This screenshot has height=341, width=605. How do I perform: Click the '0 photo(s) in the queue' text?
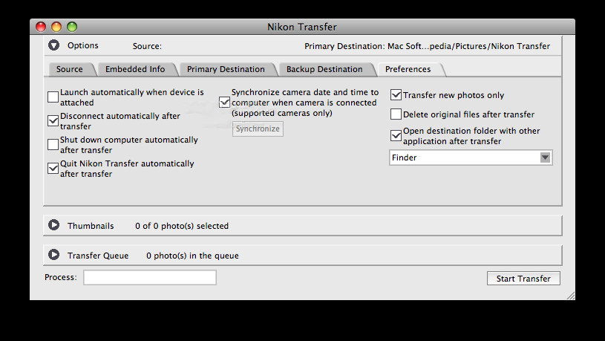pyautogui.click(x=192, y=256)
